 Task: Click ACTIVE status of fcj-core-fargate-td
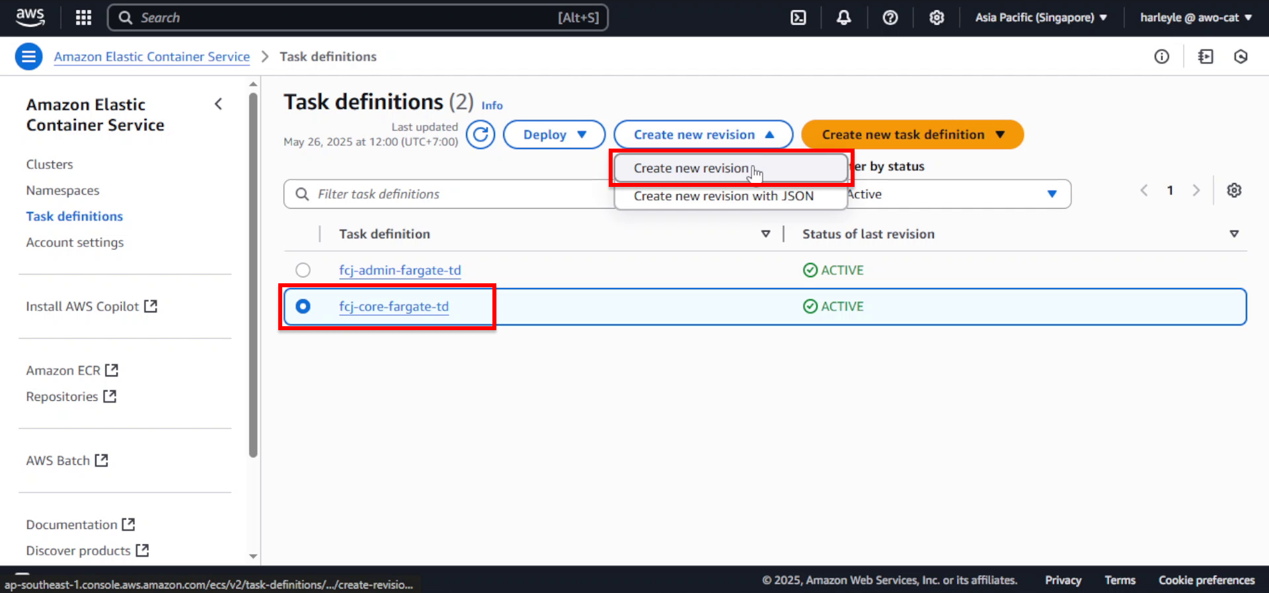click(833, 306)
